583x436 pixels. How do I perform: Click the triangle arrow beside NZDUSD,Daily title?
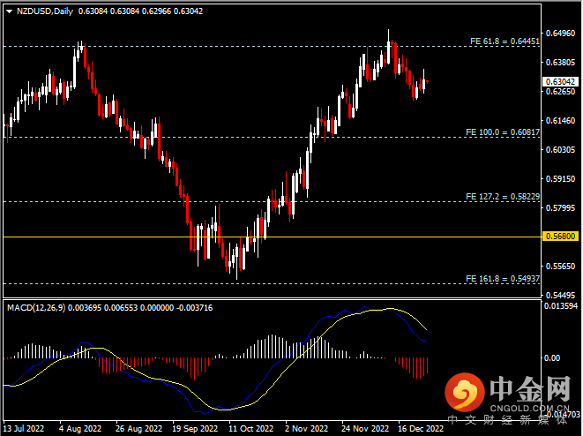pos(9,11)
